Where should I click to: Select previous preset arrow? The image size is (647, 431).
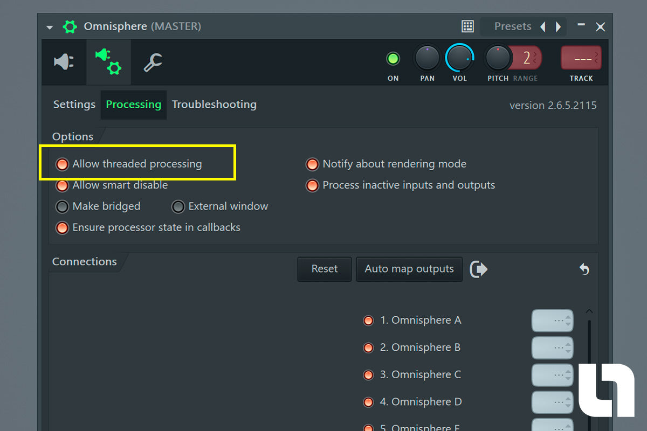point(543,26)
